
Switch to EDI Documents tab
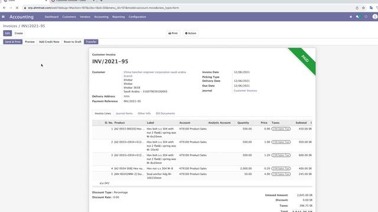[x=165, y=114]
